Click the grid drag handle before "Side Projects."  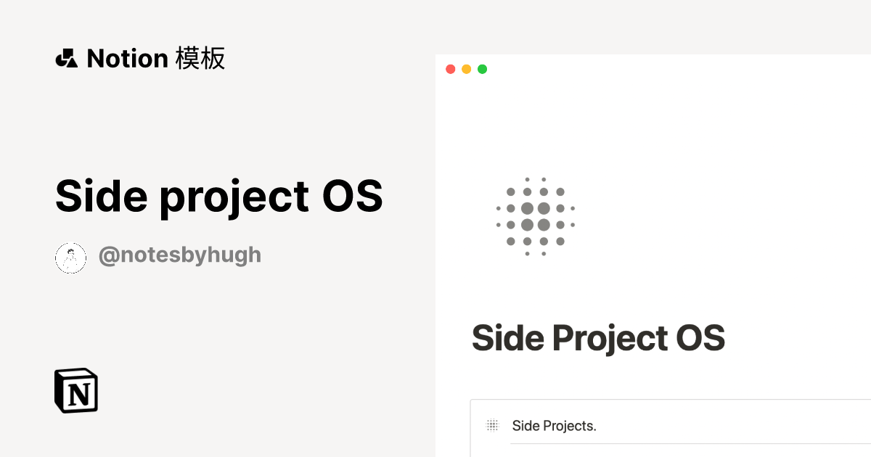[493, 426]
